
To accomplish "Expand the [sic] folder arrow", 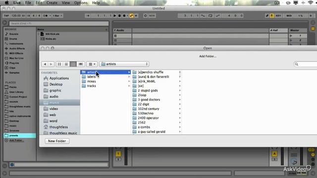I will tap(180, 86).
